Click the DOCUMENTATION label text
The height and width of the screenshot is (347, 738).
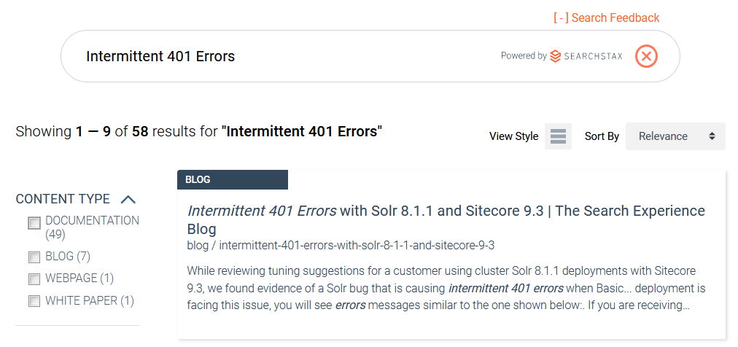coord(92,220)
